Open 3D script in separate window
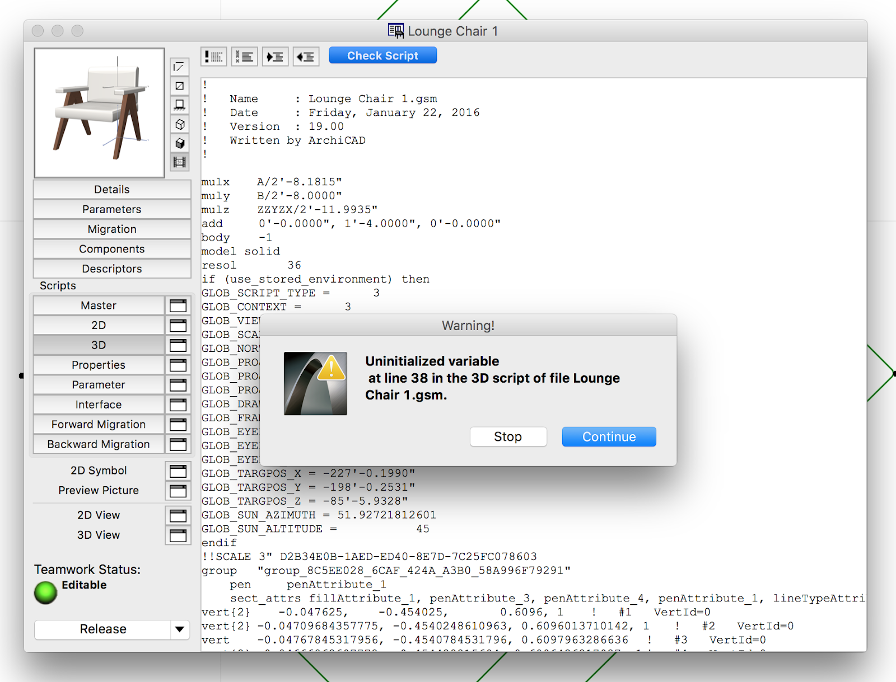 coord(178,345)
